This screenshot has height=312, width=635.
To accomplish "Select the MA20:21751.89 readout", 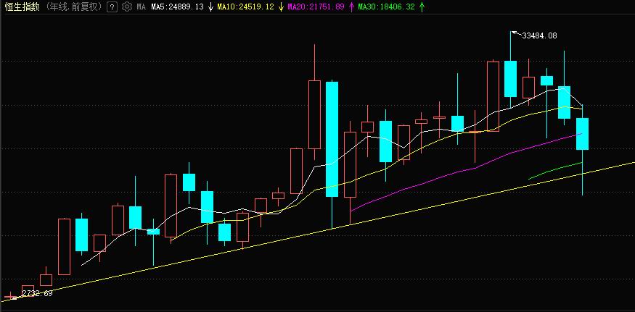I will (316, 7).
